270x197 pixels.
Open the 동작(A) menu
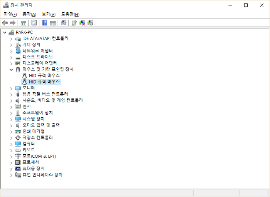point(29,14)
